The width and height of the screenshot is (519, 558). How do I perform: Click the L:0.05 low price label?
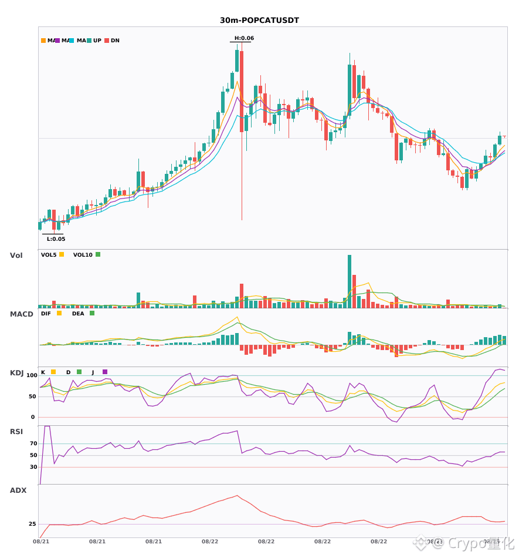[56, 239]
